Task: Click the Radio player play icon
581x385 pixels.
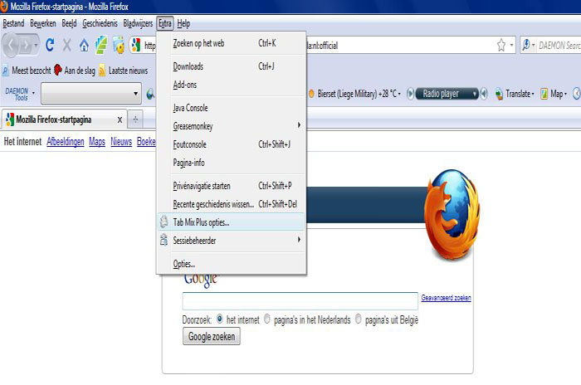Action: coord(410,94)
